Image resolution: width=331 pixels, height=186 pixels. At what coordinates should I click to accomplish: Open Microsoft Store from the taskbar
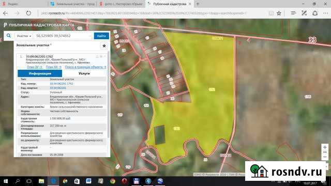coord(77,181)
